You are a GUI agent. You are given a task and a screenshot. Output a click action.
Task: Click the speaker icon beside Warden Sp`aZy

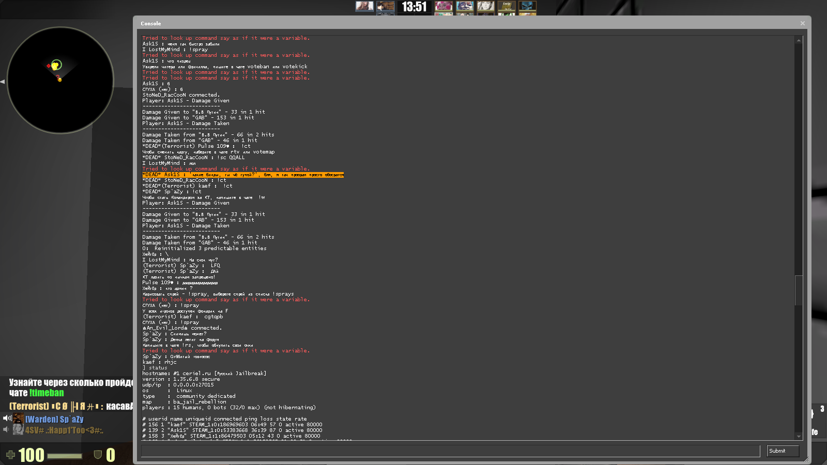click(x=7, y=419)
